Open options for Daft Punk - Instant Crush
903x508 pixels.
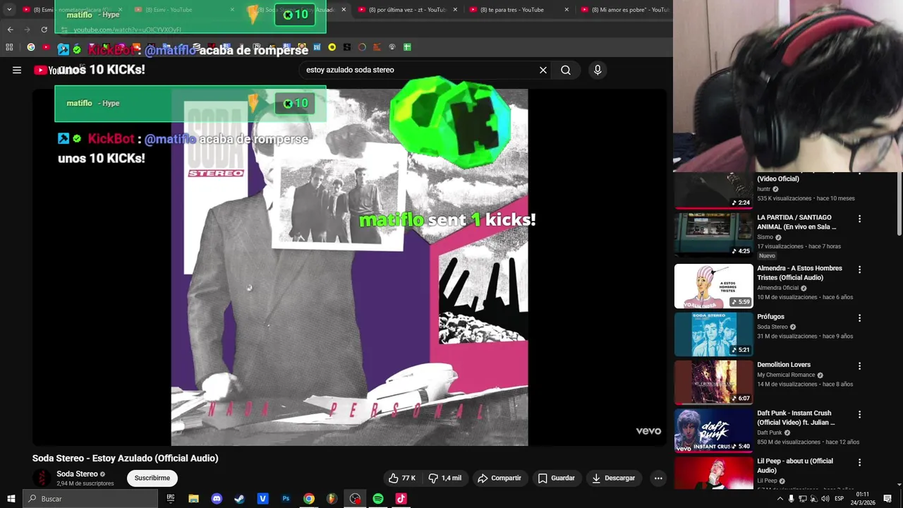(x=859, y=414)
